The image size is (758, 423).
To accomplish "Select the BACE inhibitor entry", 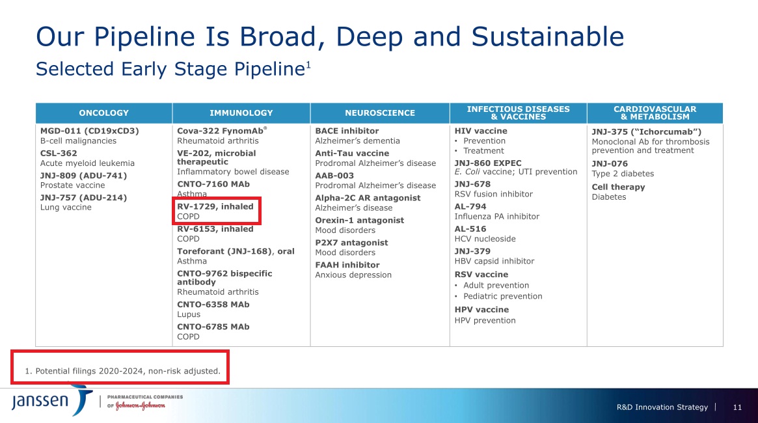I will point(347,131).
